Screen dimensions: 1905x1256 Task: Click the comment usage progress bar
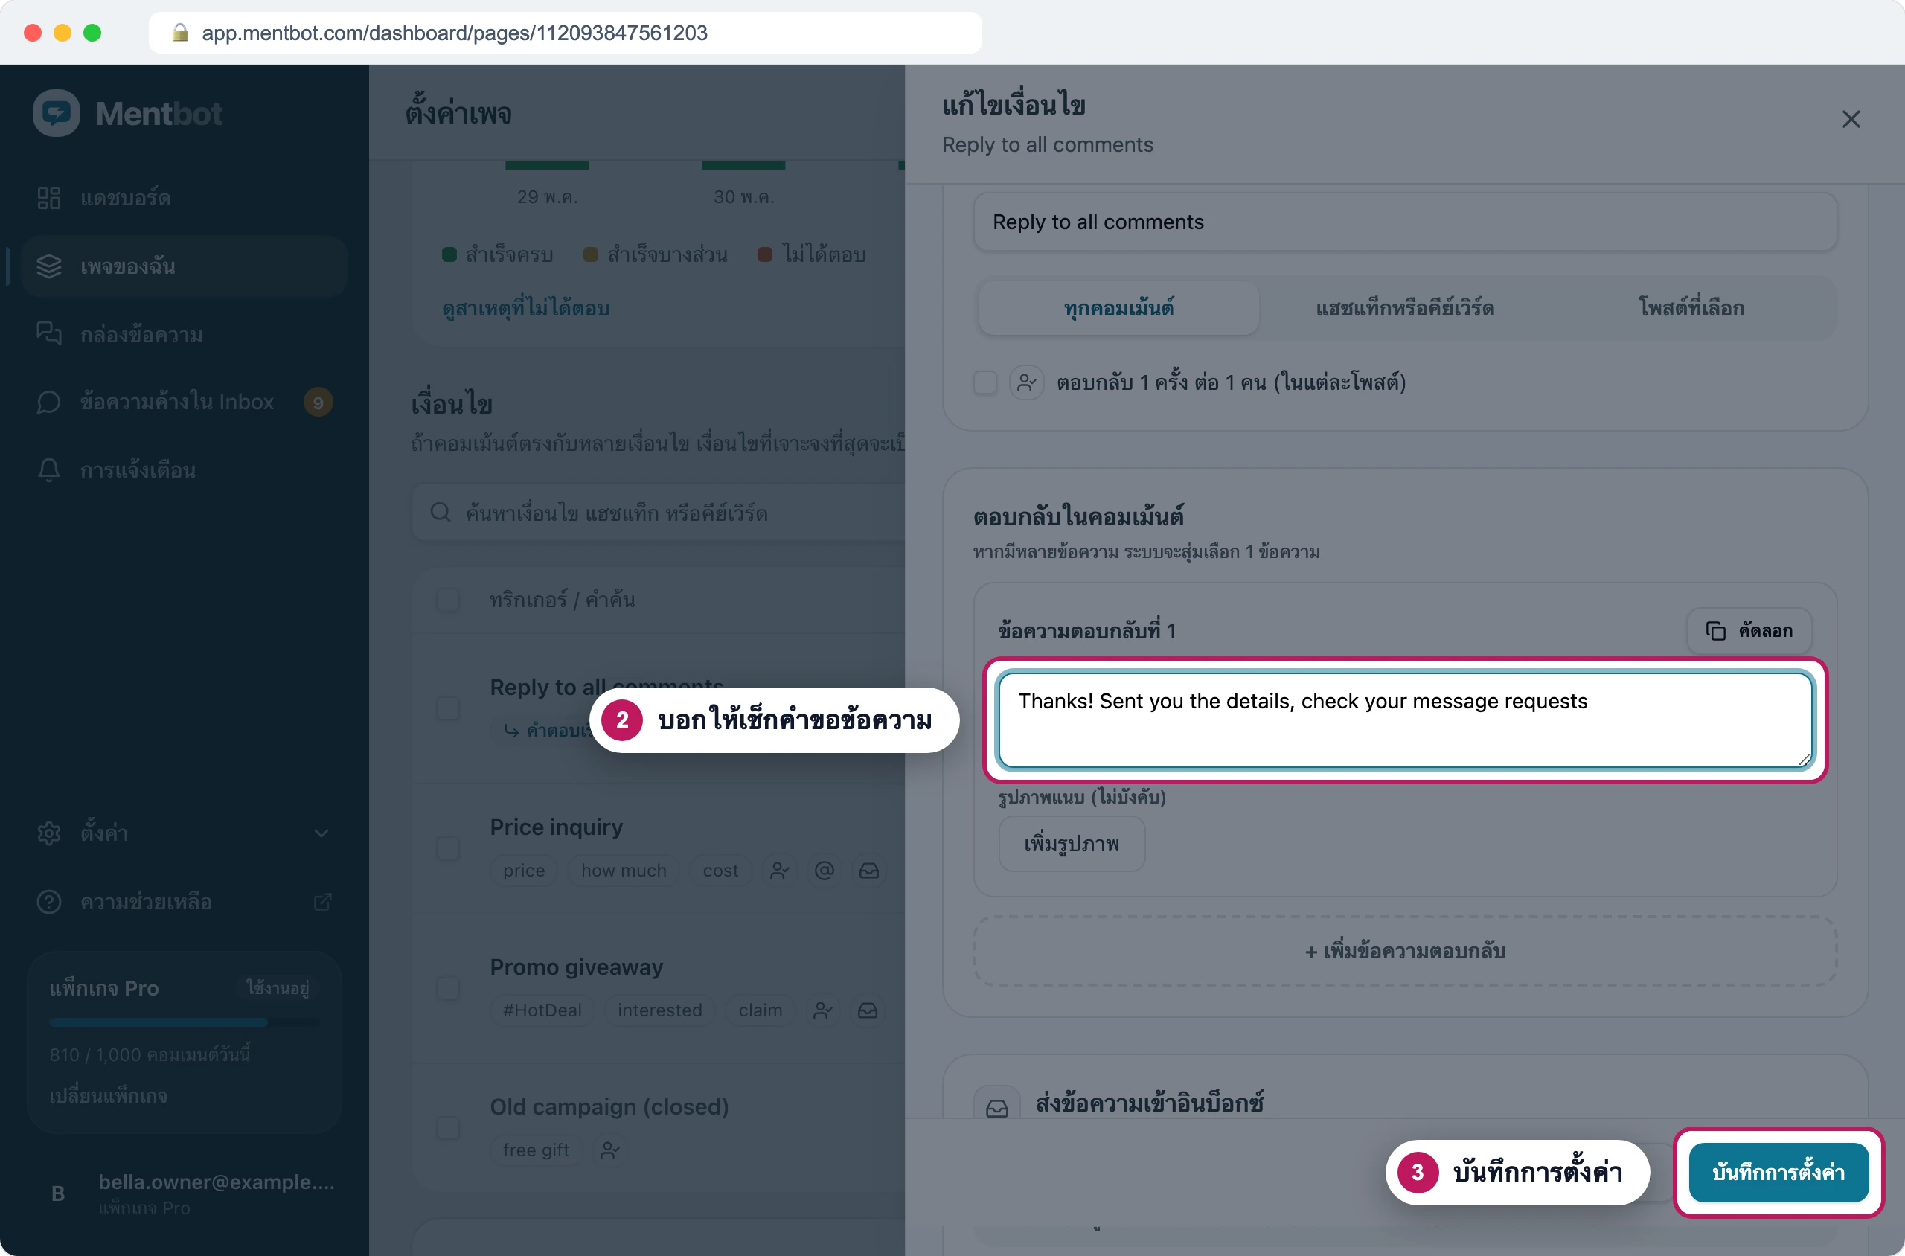[x=185, y=1022]
